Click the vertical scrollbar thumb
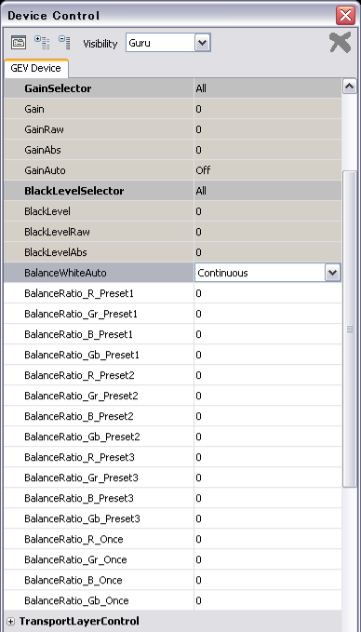361x632 pixels. (x=349, y=329)
